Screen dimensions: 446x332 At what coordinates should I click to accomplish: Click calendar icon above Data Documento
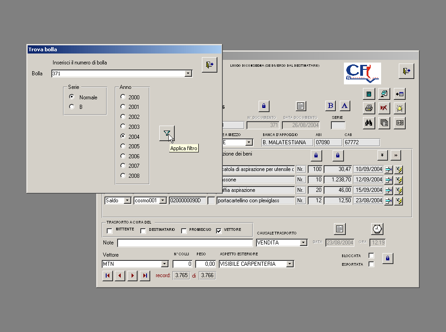tap(301, 106)
